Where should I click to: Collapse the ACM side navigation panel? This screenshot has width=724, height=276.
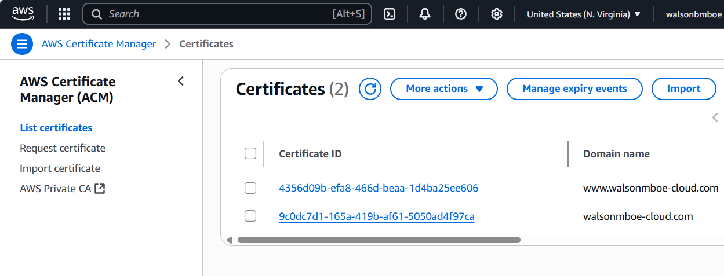[181, 81]
